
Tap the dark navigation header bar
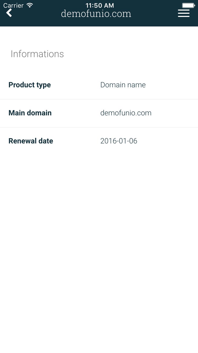[99, 13]
